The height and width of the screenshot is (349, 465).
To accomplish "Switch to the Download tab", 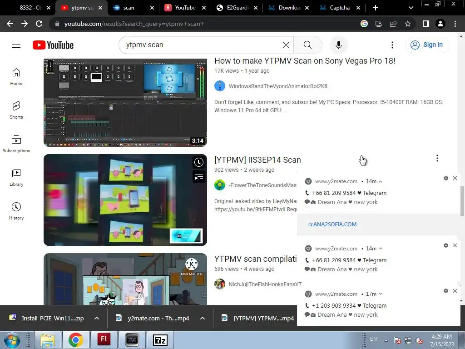I will (x=288, y=8).
